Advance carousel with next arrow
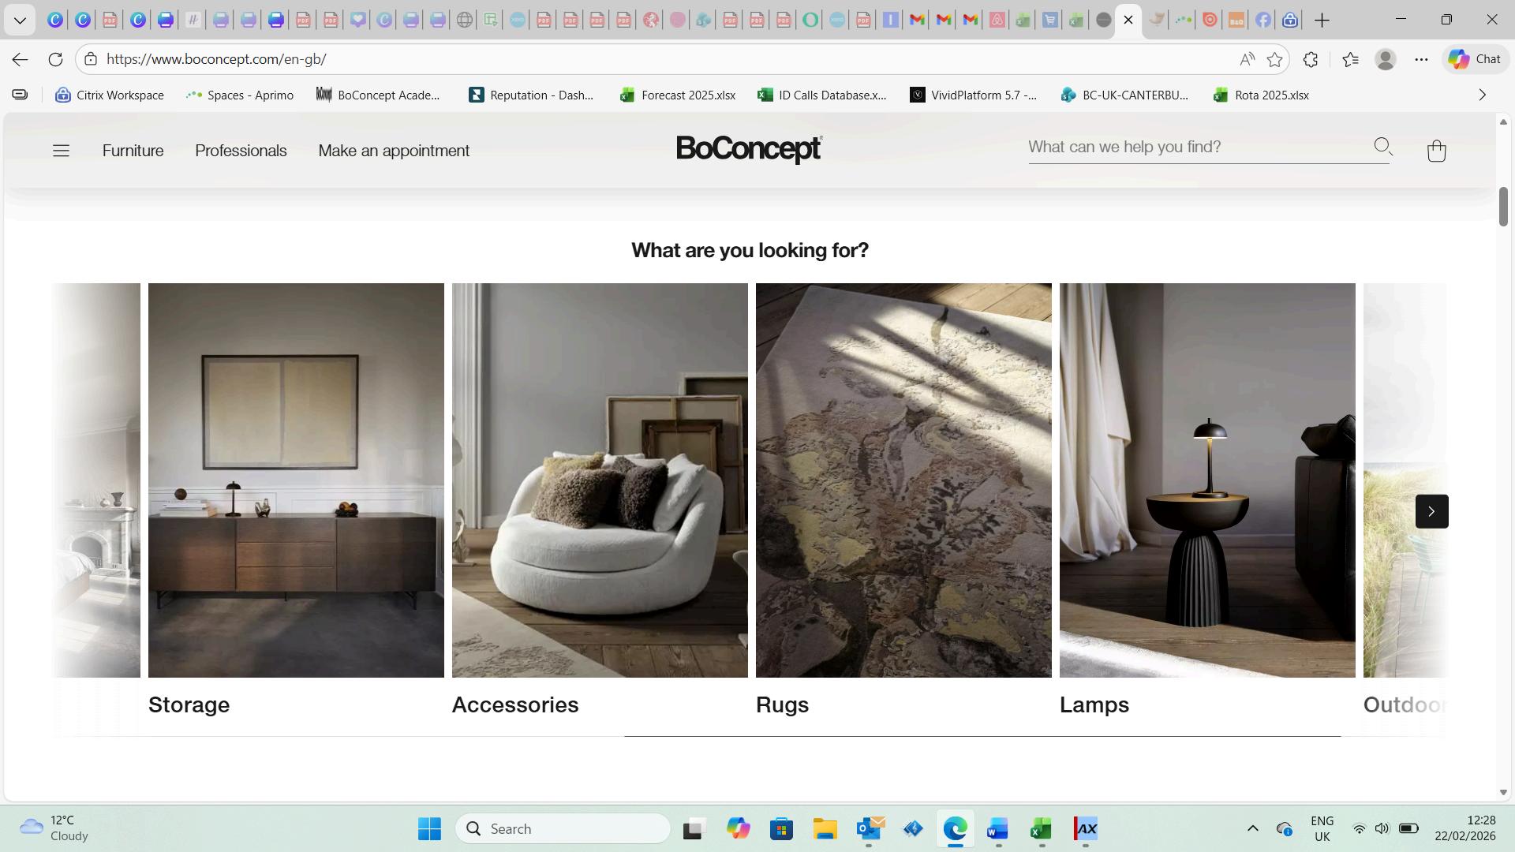The height and width of the screenshot is (852, 1515). tap(1431, 511)
